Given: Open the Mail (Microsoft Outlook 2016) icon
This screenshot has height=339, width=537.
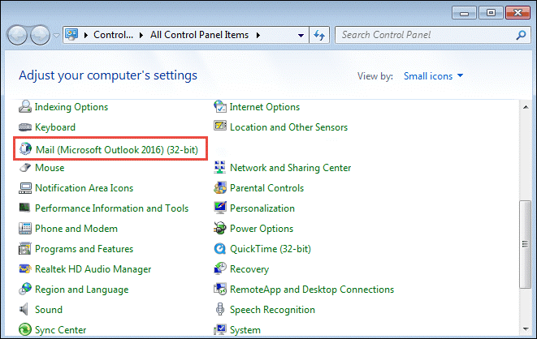Looking at the screenshot, I should pos(25,149).
